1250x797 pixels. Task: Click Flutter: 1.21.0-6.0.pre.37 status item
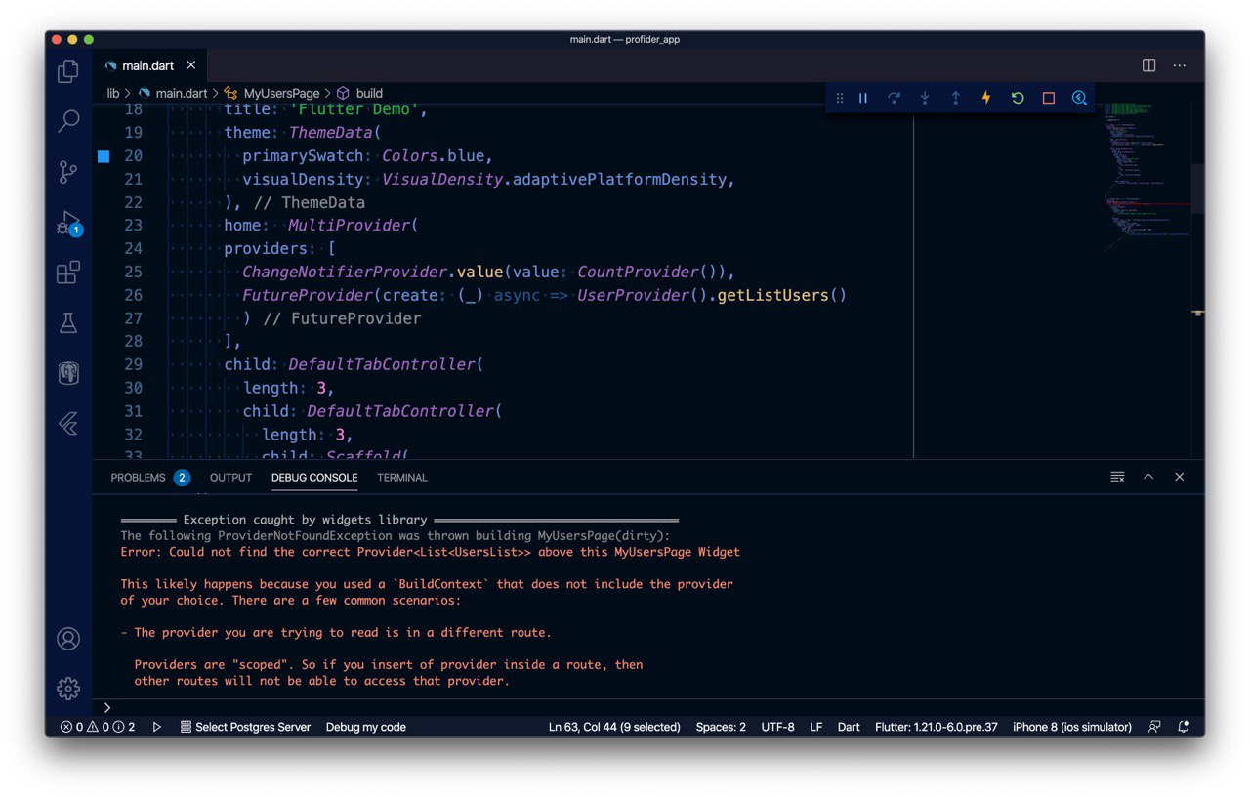coord(937,727)
